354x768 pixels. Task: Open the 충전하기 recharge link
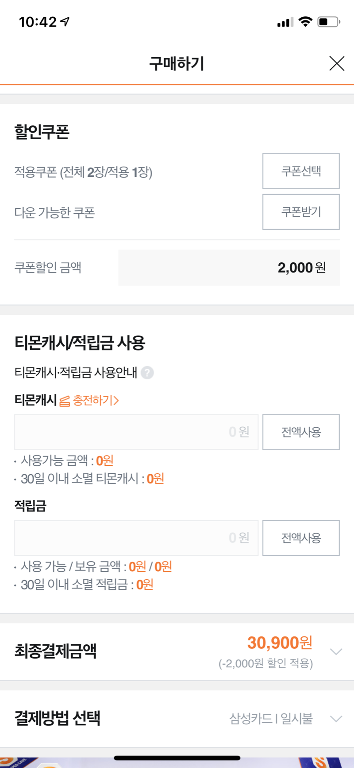[x=96, y=401]
